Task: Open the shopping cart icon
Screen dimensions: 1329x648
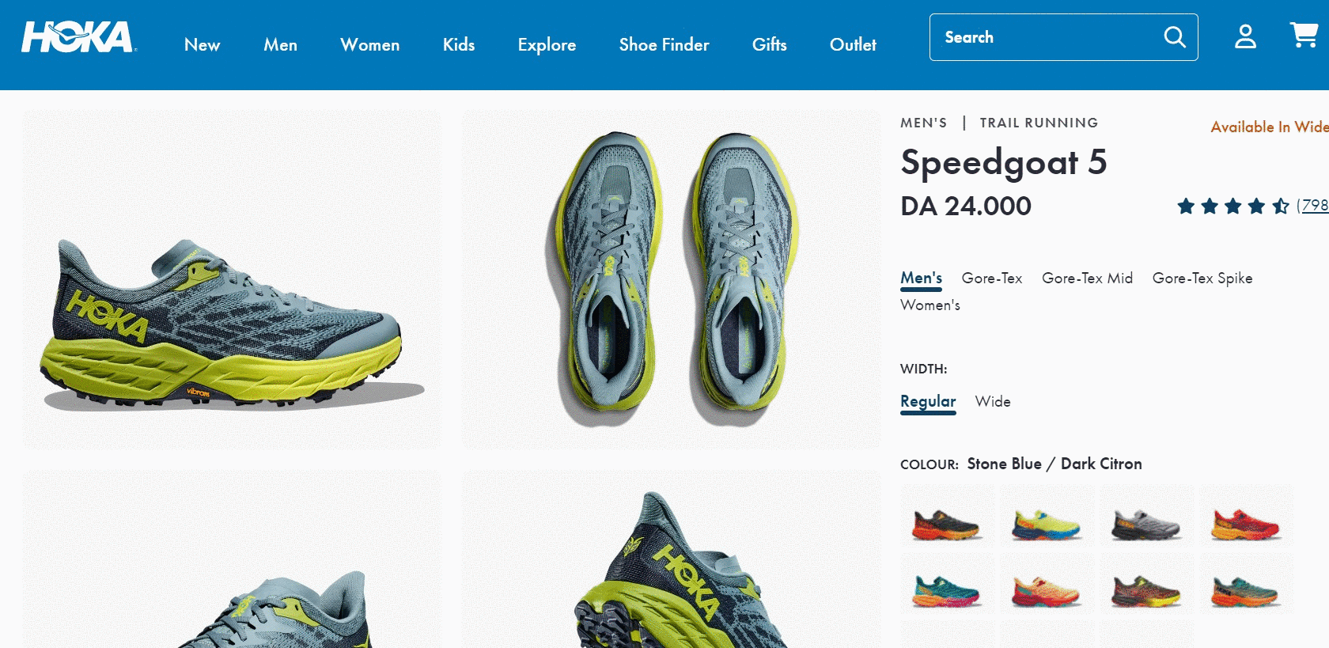Action: (1304, 36)
